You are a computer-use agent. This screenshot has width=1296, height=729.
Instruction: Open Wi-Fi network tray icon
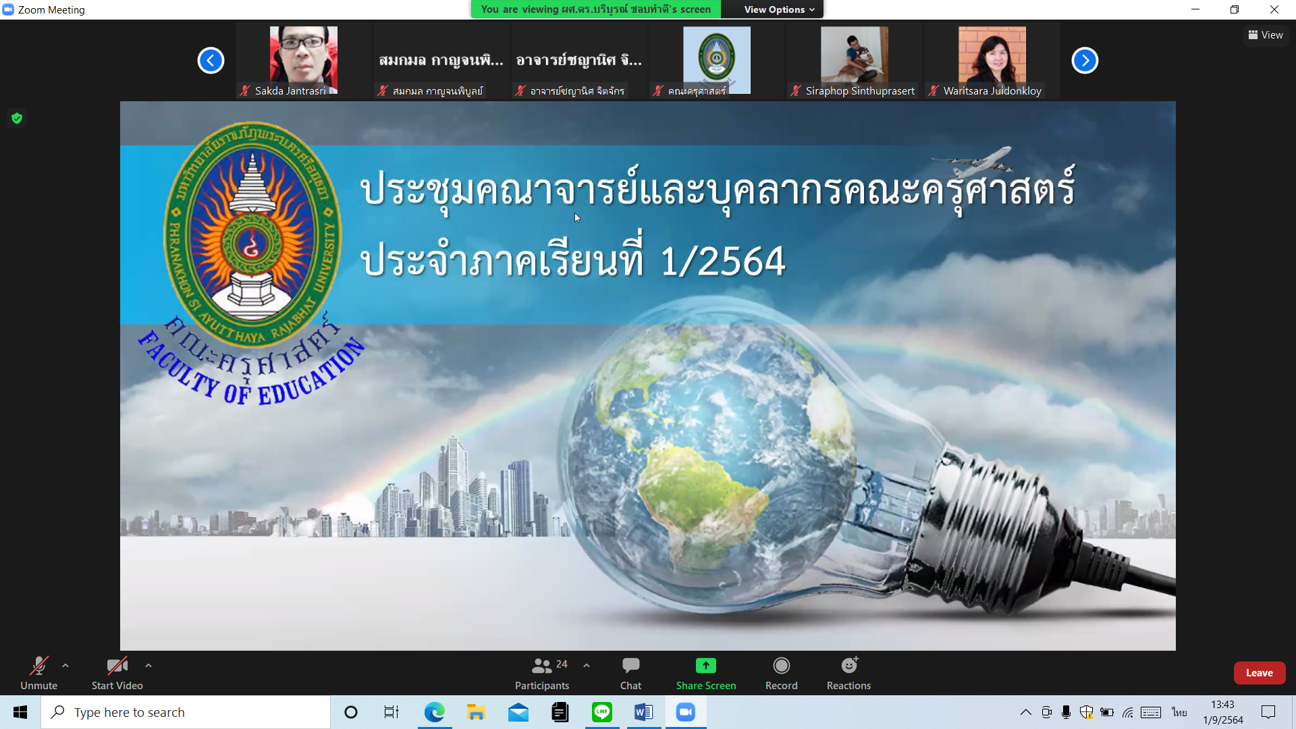click(x=1128, y=712)
